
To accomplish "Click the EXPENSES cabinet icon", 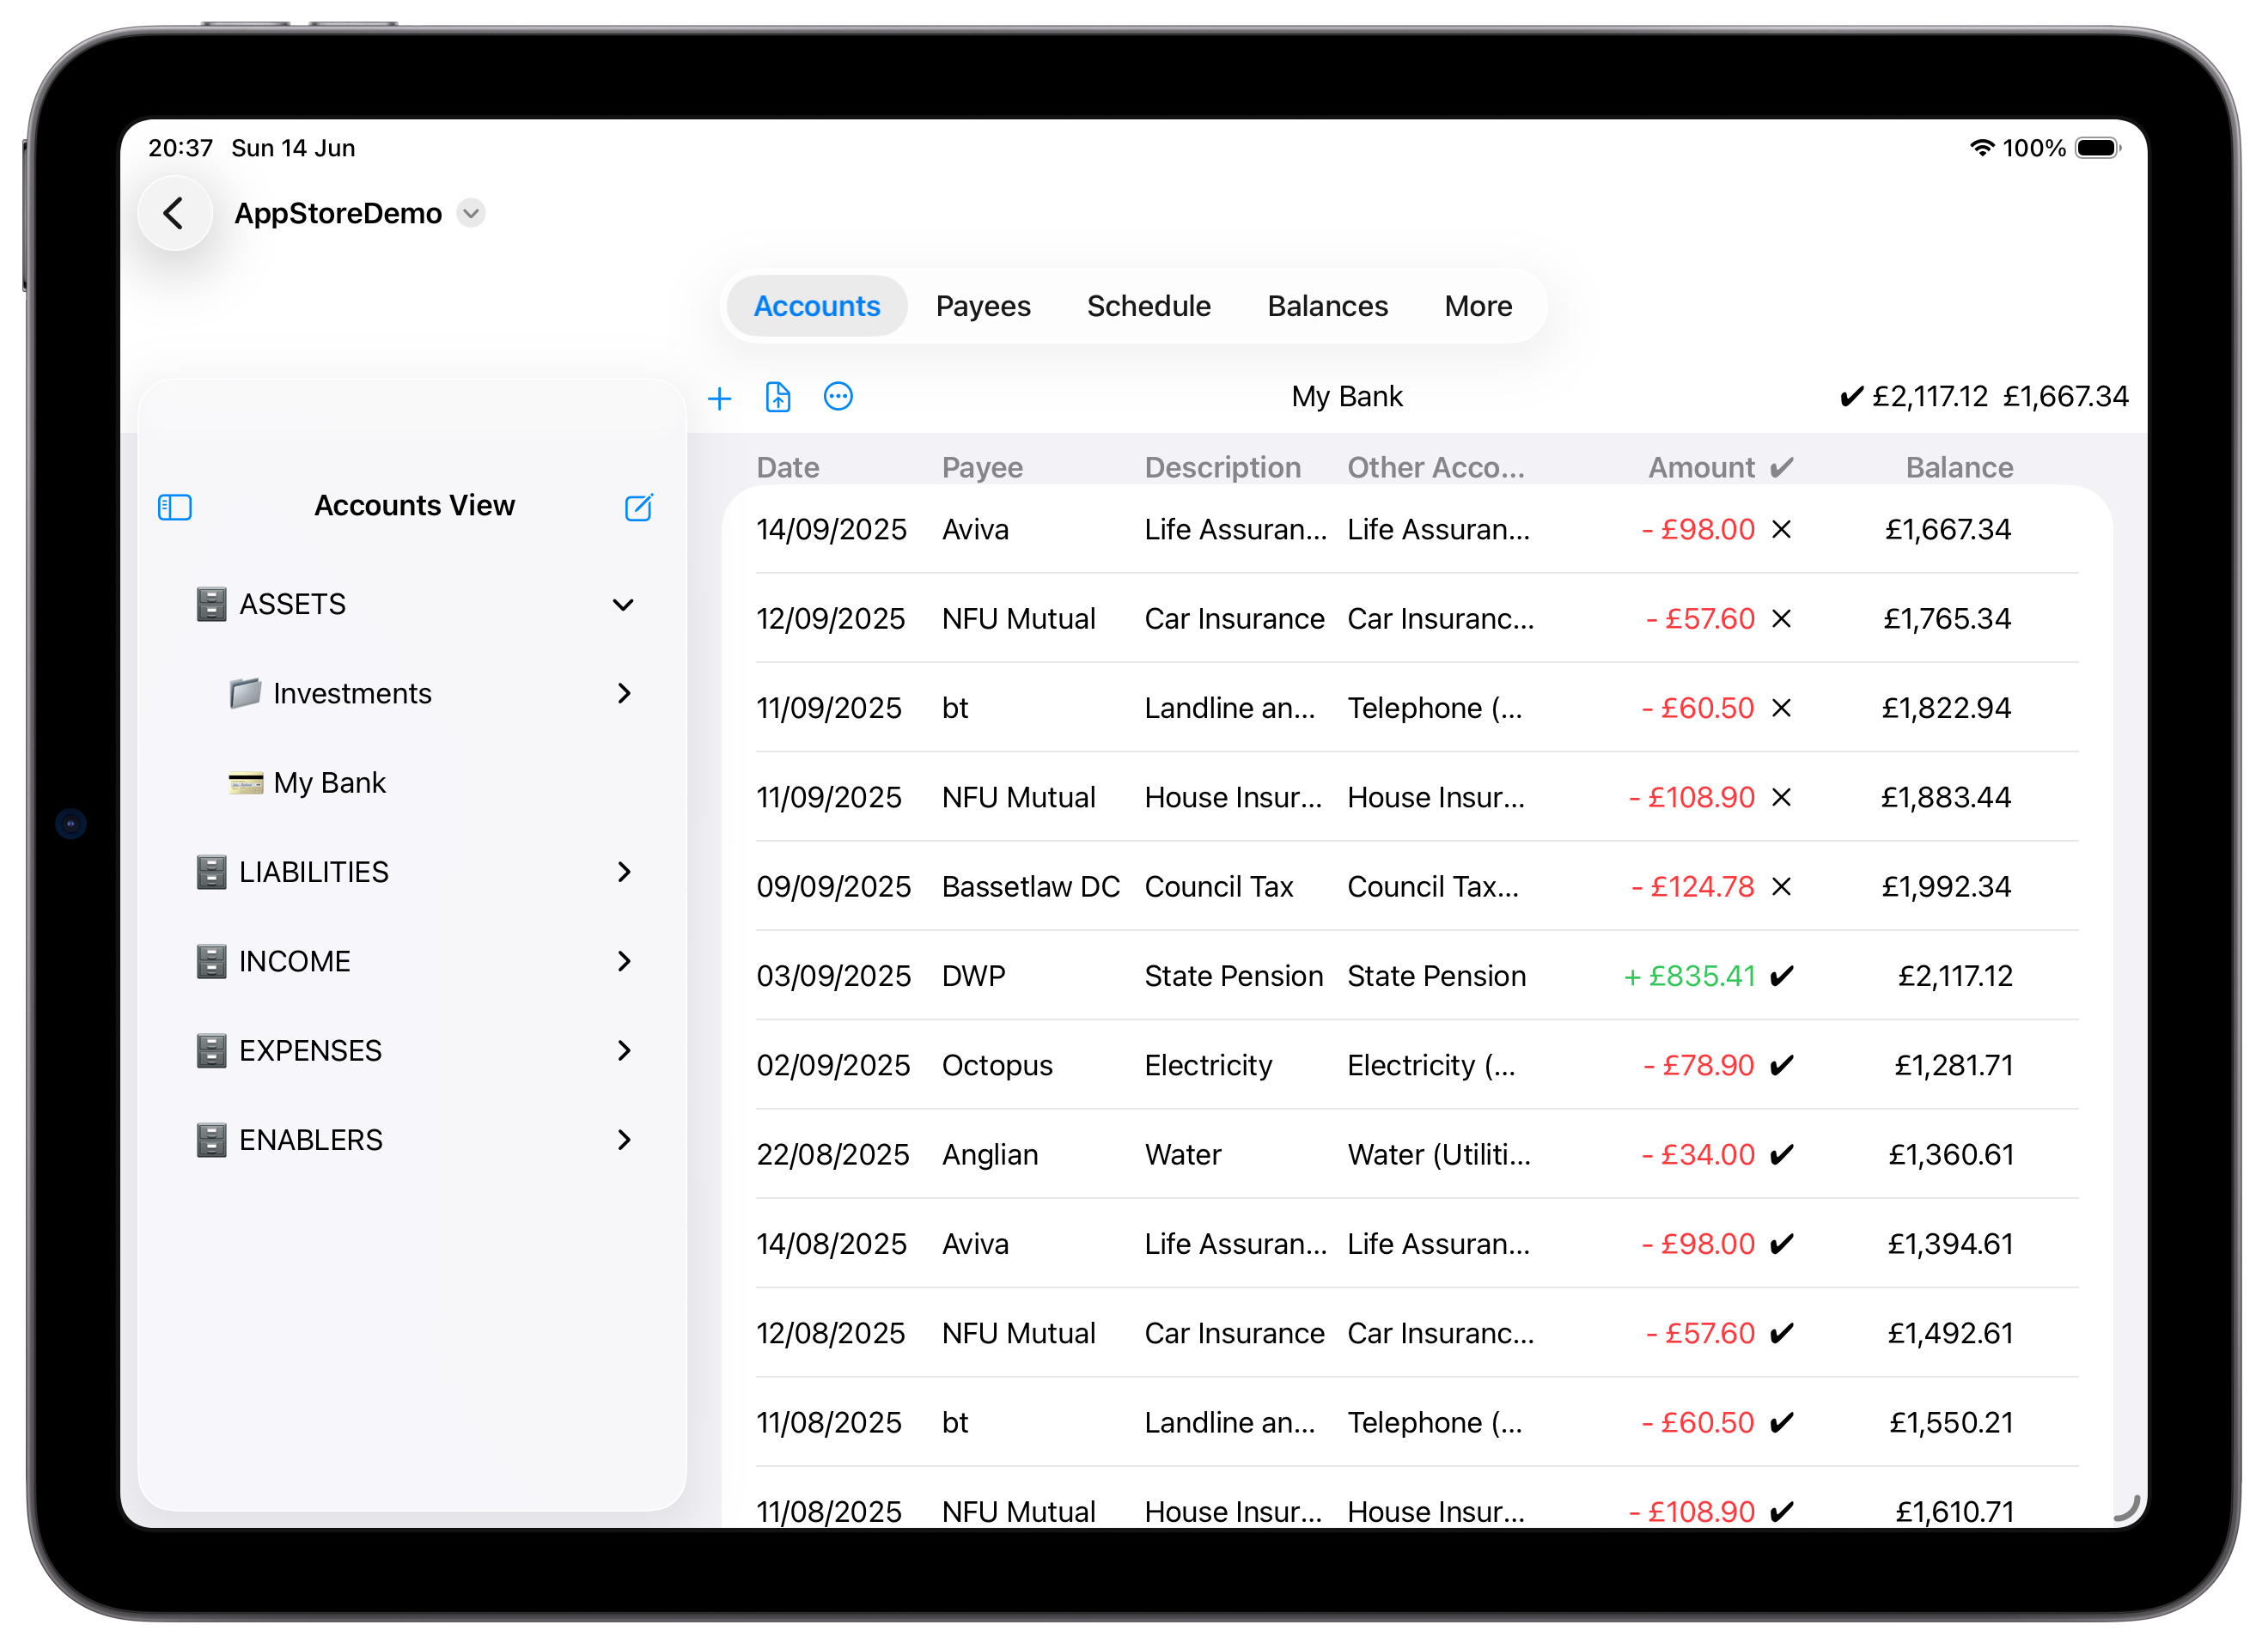I will [x=211, y=1050].
